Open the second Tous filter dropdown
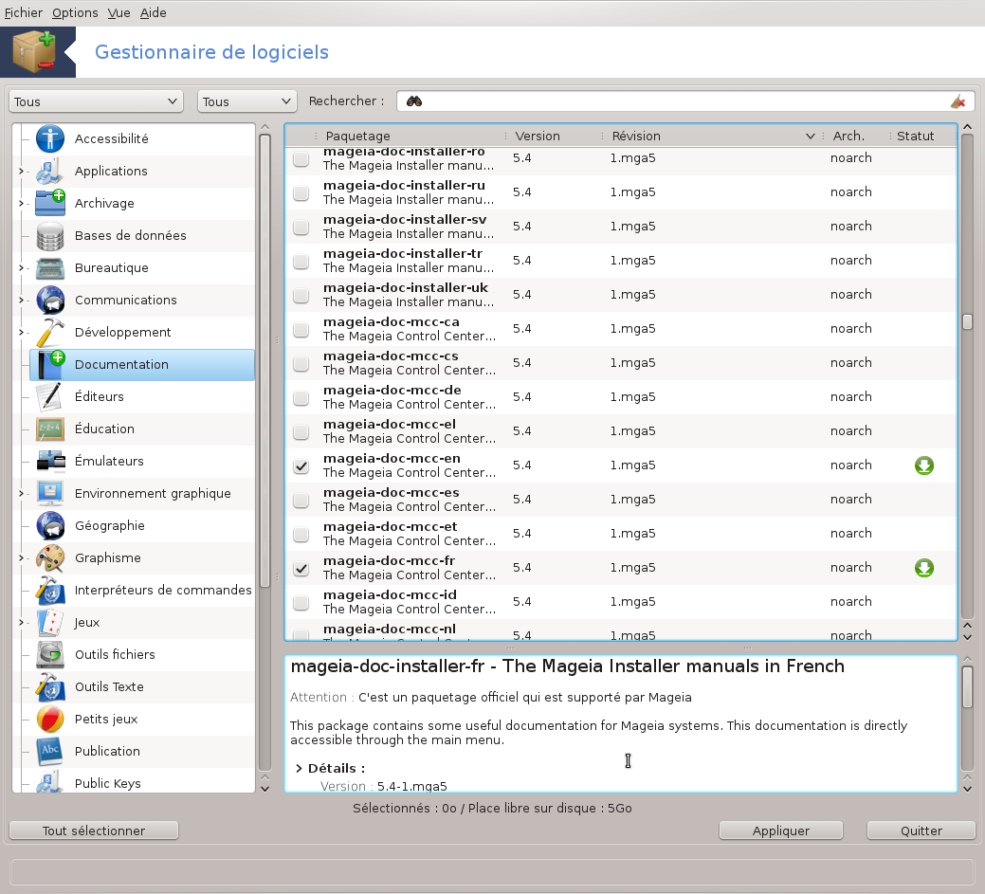Image resolution: width=985 pixels, height=894 pixels. pyautogui.click(x=246, y=101)
